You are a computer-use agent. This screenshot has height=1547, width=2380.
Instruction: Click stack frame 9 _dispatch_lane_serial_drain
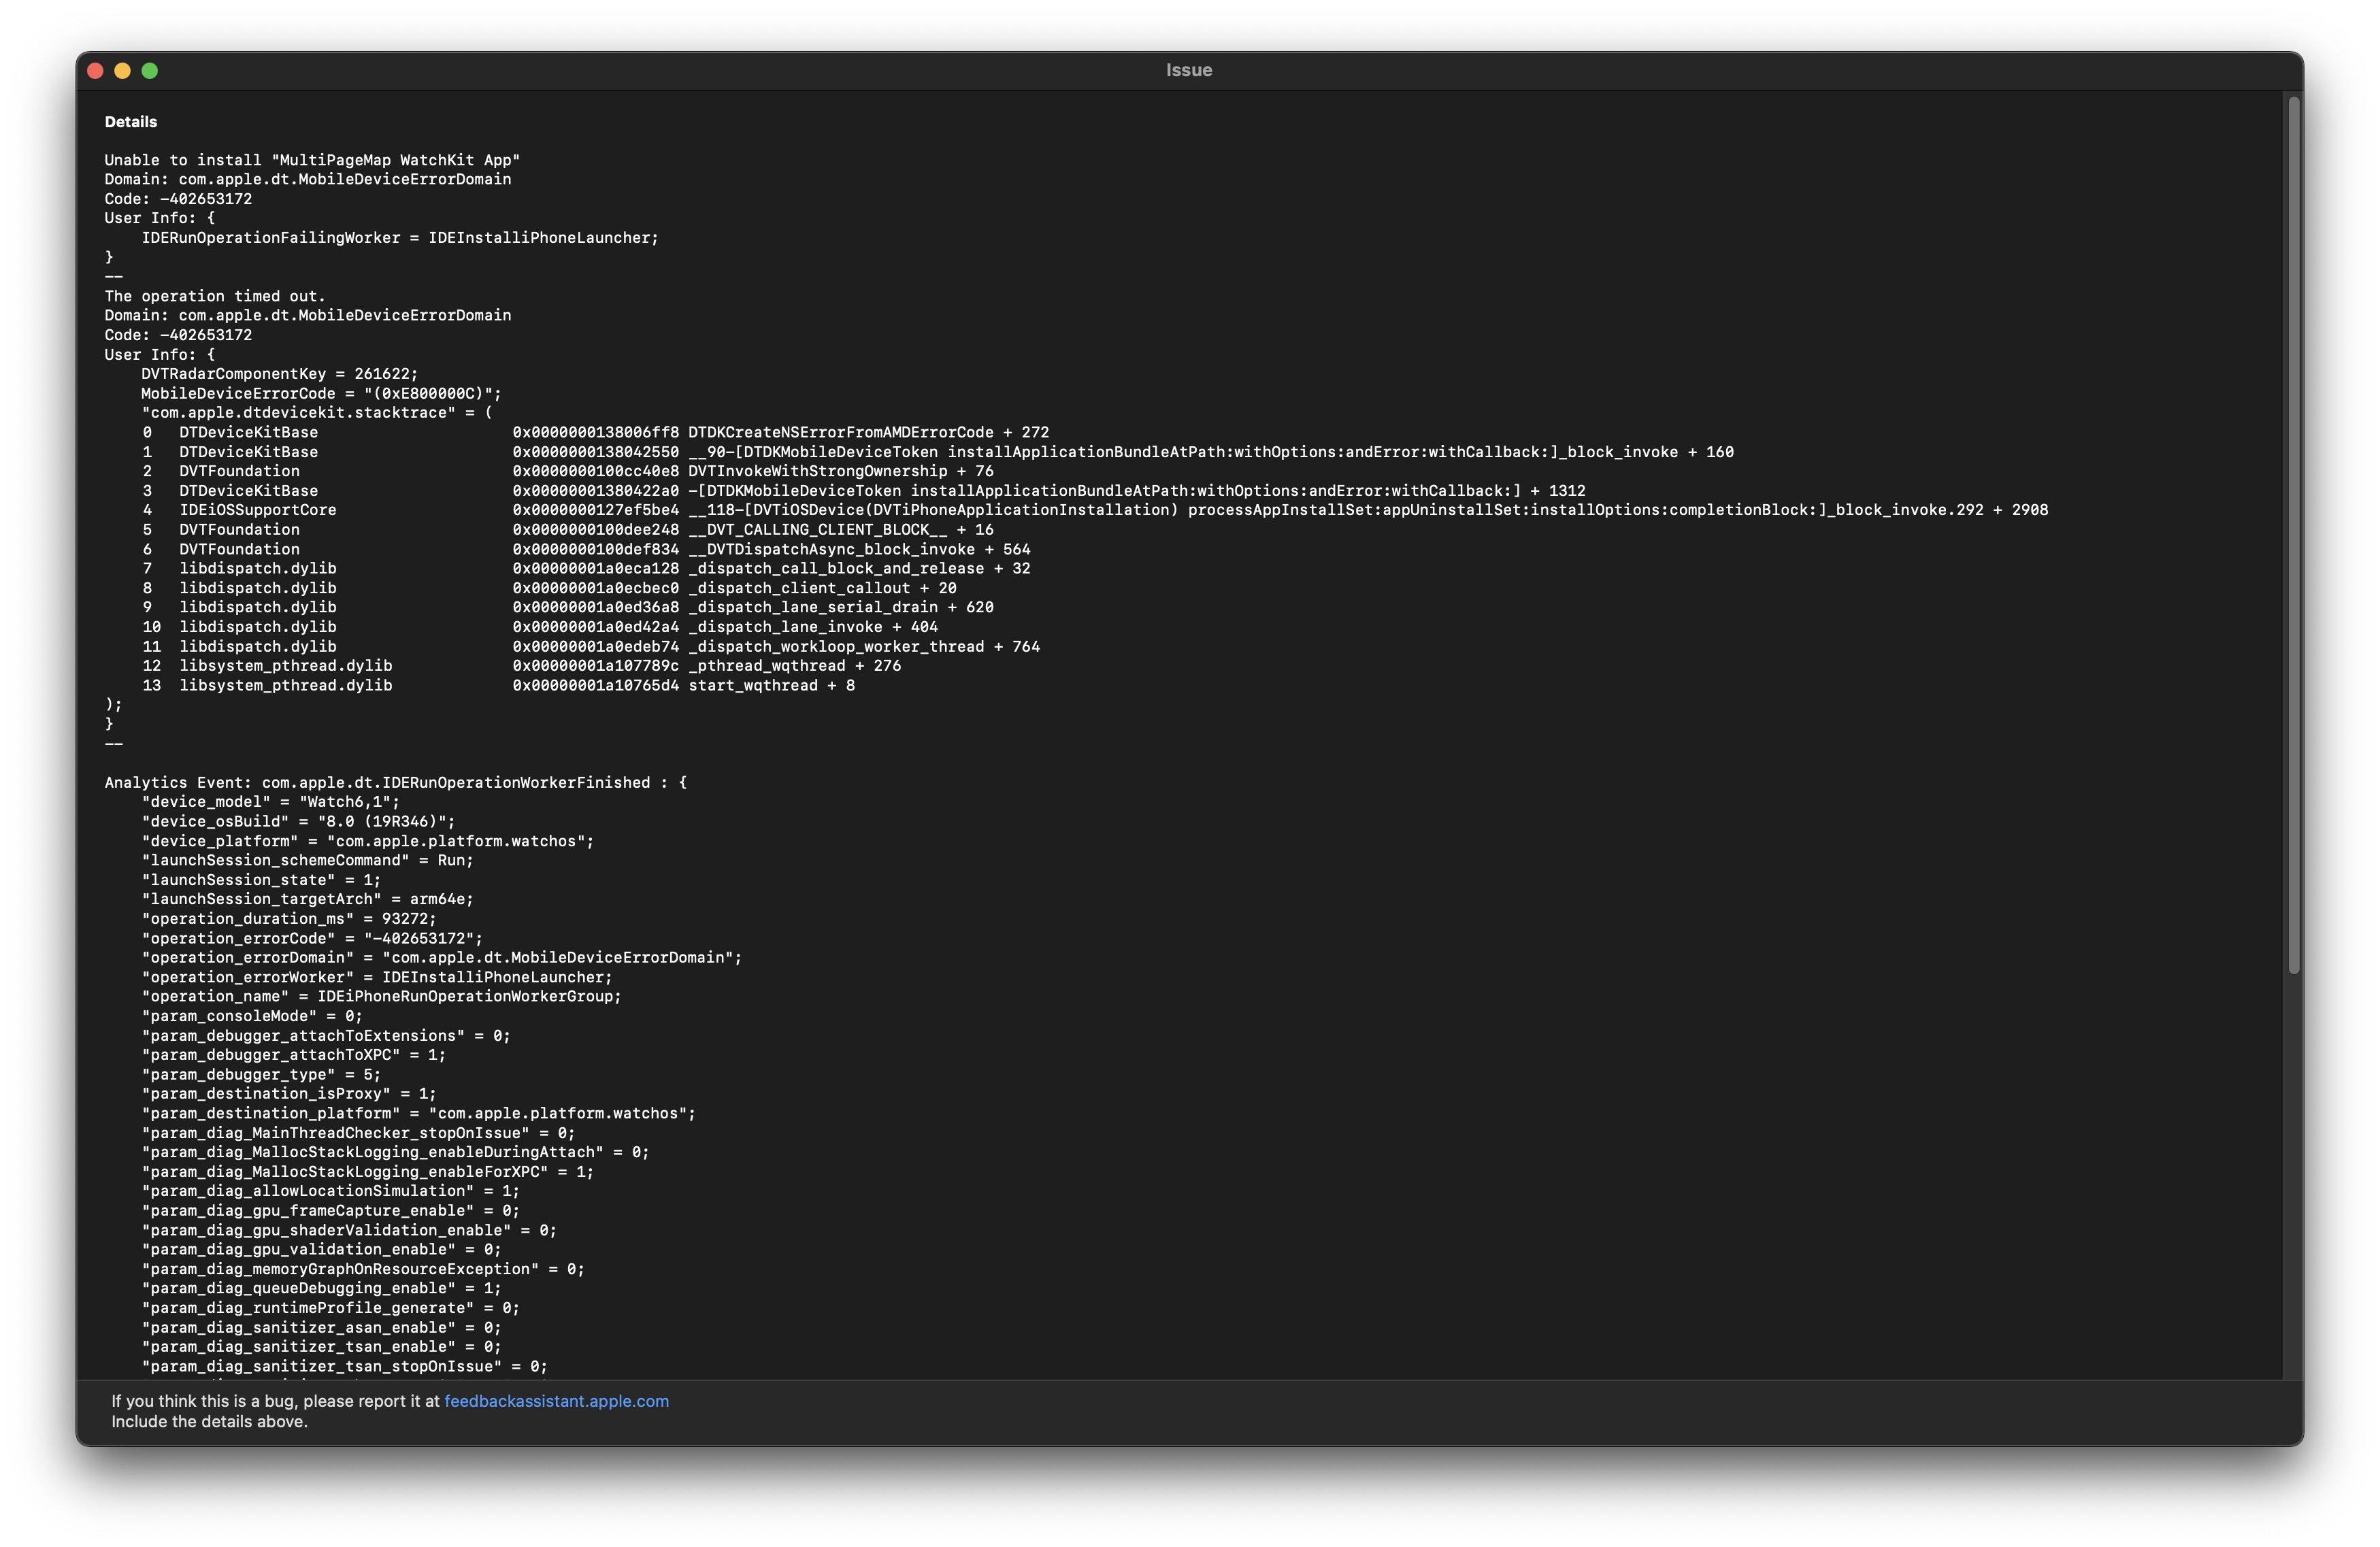point(568,607)
